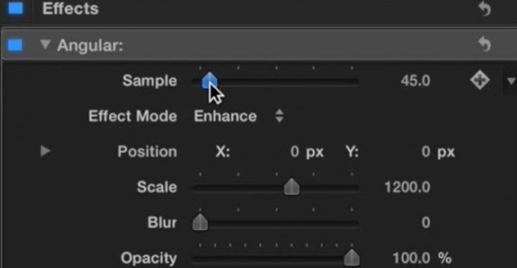Viewport: 517px width, 268px height.
Task: Add a keyframe for the Sample parameter
Action: [x=479, y=80]
